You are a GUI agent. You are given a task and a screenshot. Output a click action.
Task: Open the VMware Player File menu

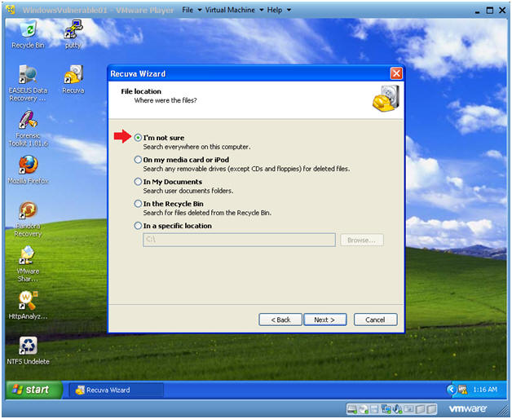(188, 10)
